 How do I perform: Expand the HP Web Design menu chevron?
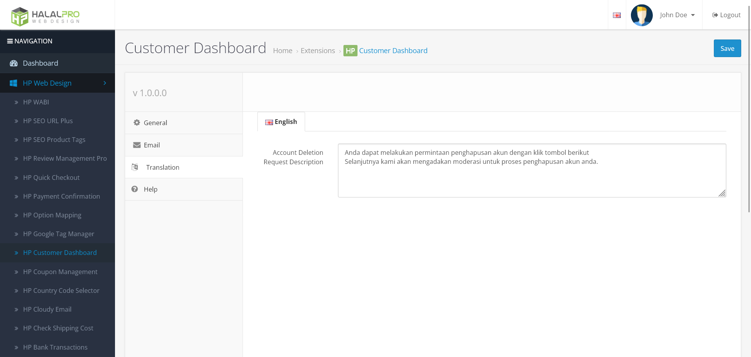click(104, 83)
